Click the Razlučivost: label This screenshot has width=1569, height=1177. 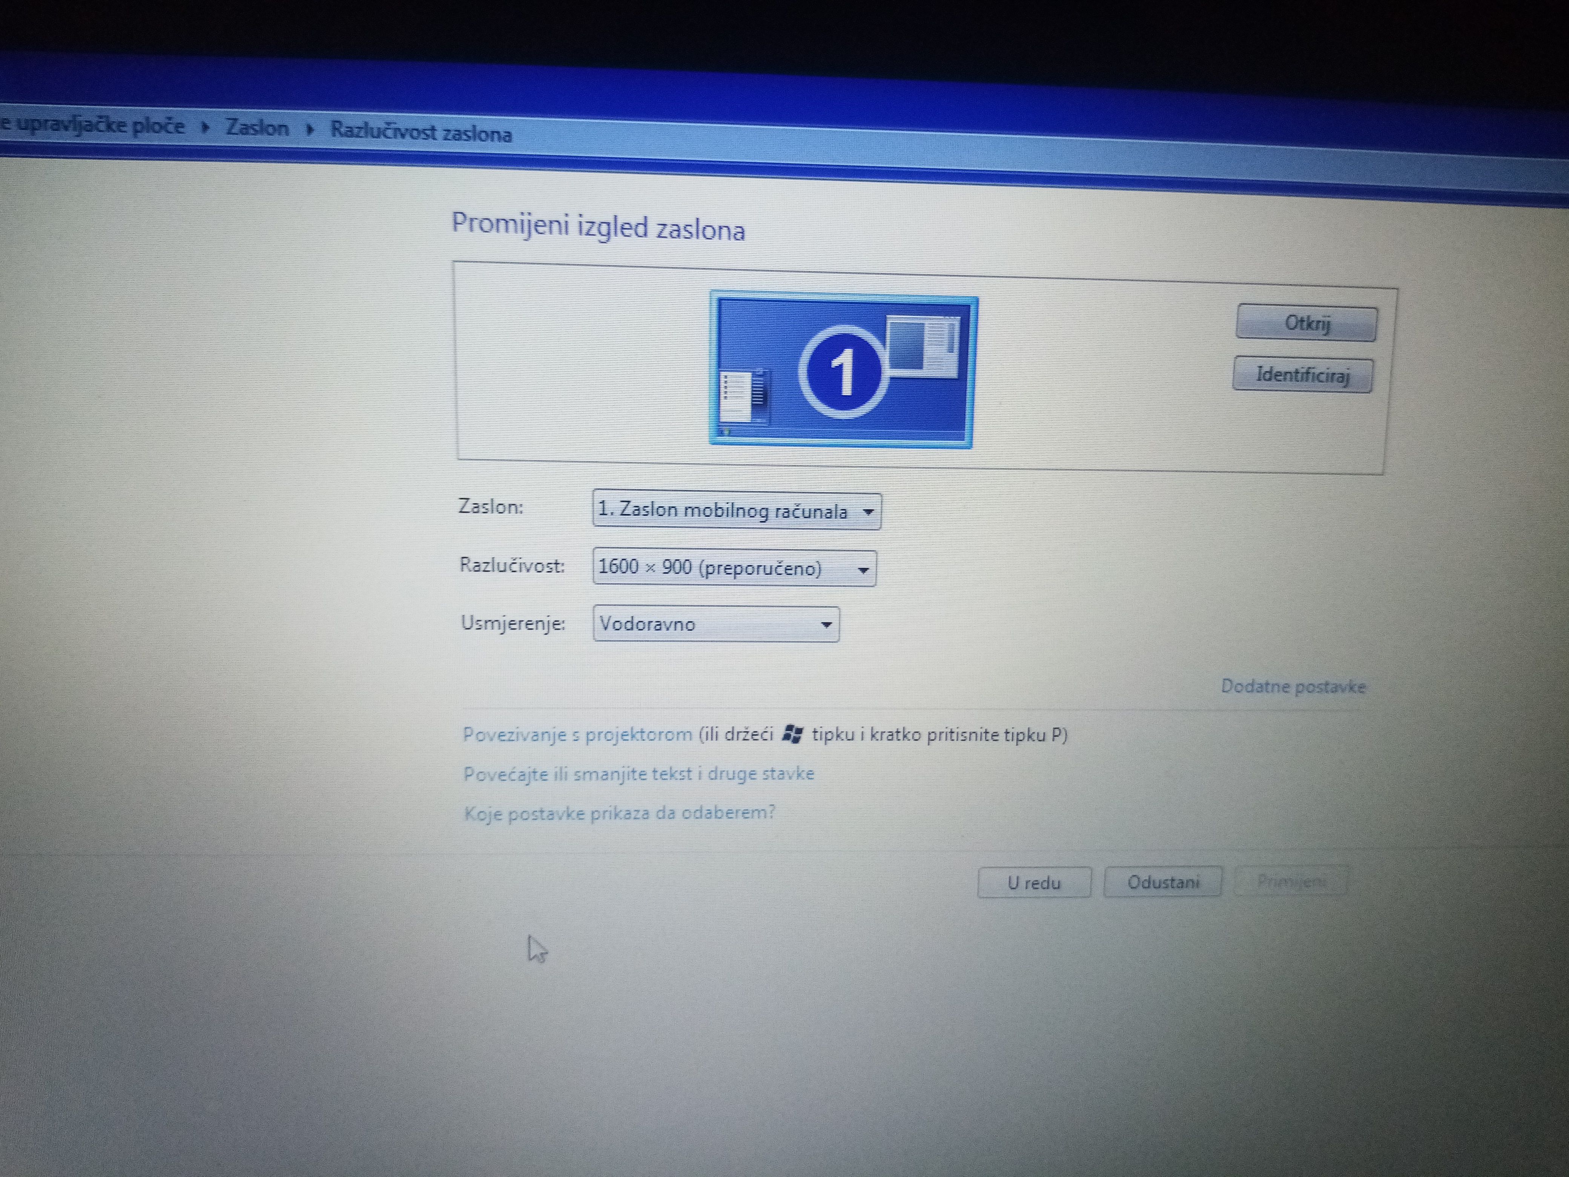tap(512, 565)
